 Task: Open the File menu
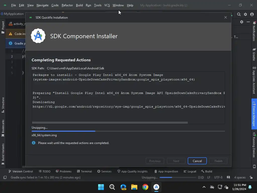point(14,5)
